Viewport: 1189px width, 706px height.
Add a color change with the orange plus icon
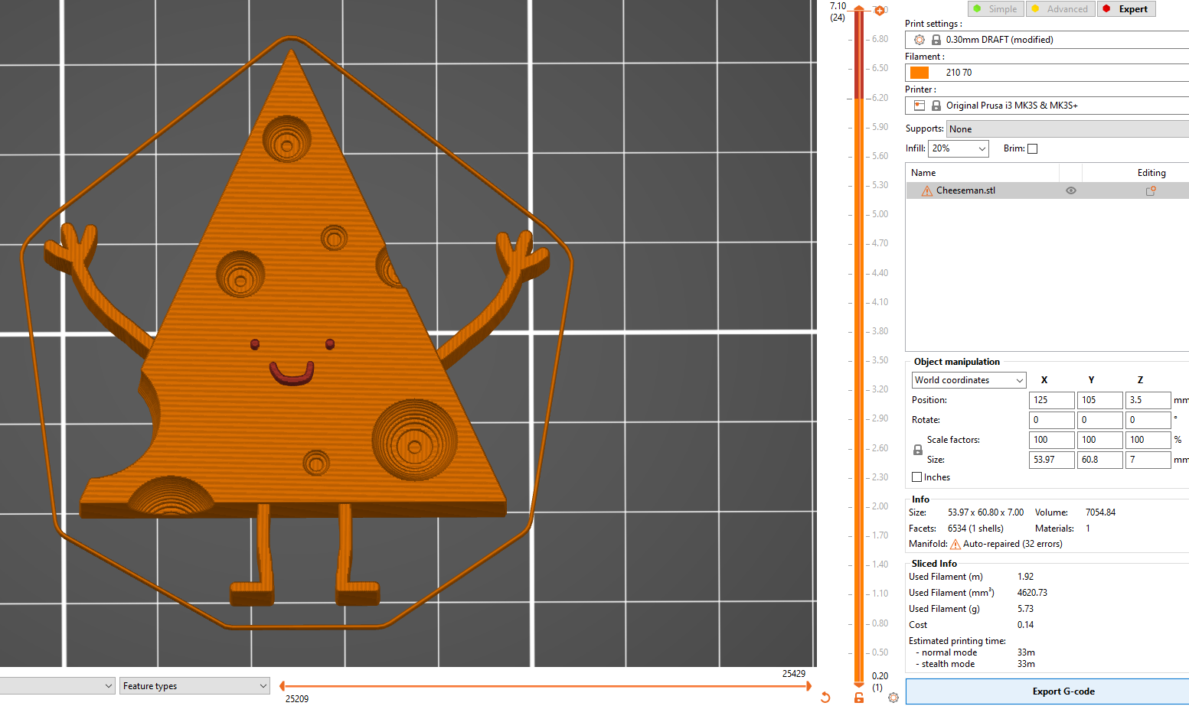pos(880,10)
